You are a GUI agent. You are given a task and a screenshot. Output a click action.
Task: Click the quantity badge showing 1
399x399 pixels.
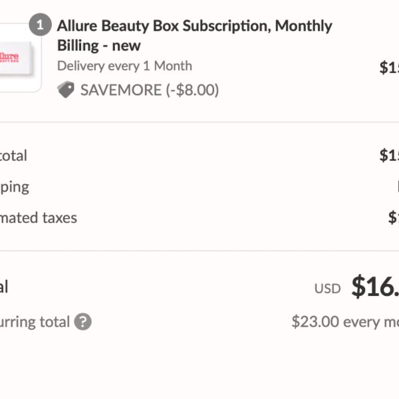tap(40, 25)
